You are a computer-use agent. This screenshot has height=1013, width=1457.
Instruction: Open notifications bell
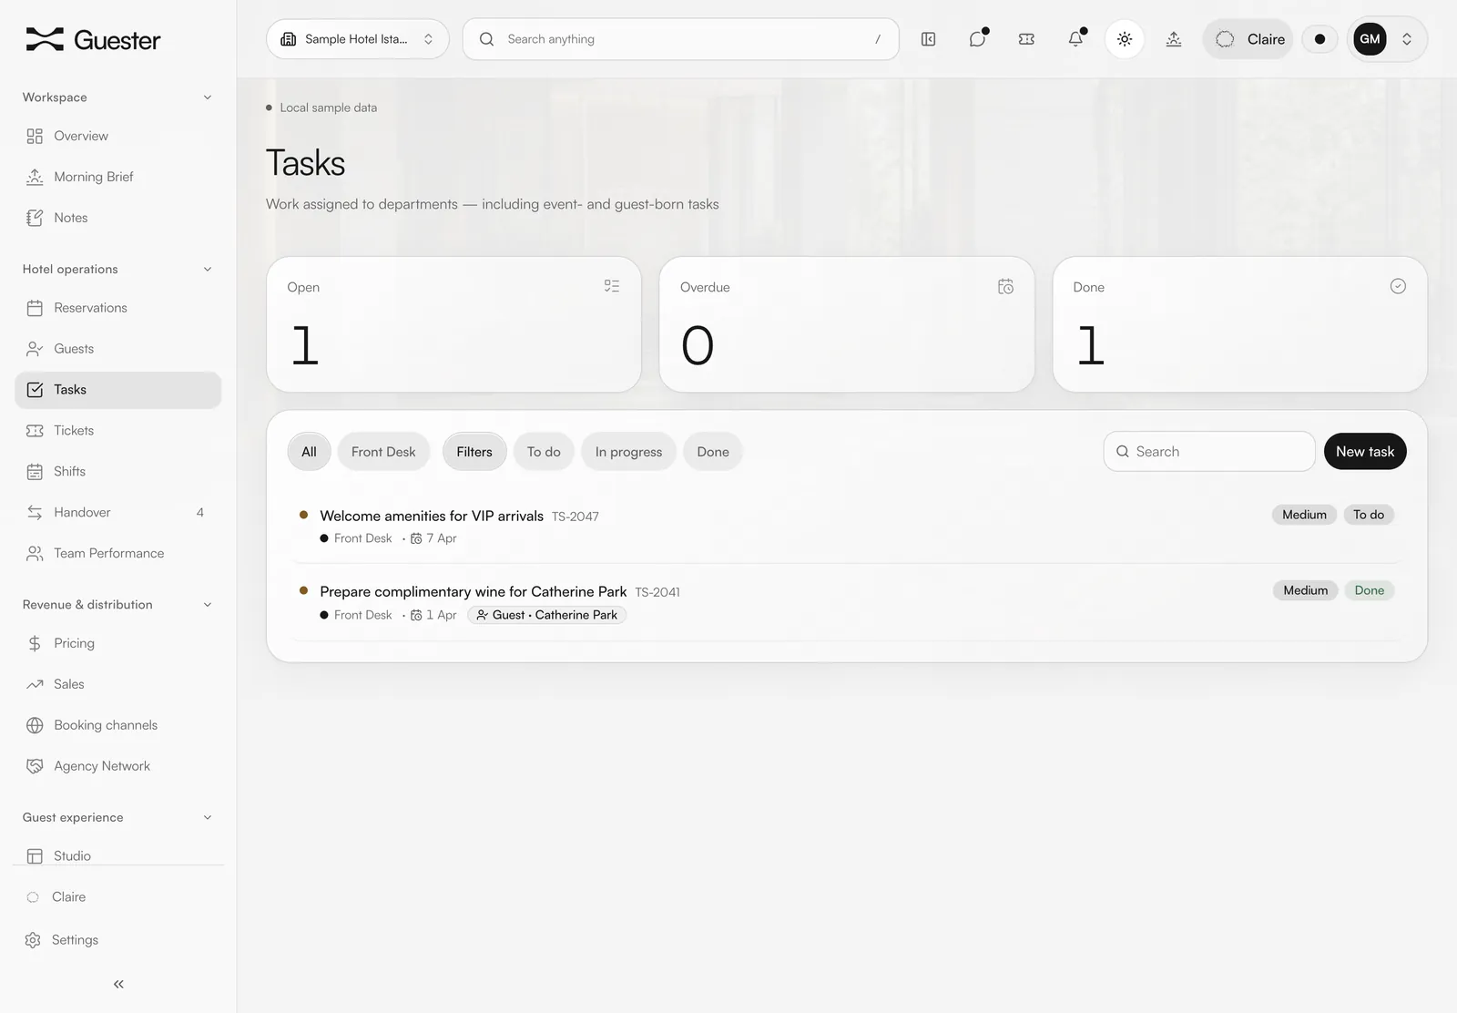[1075, 39]
